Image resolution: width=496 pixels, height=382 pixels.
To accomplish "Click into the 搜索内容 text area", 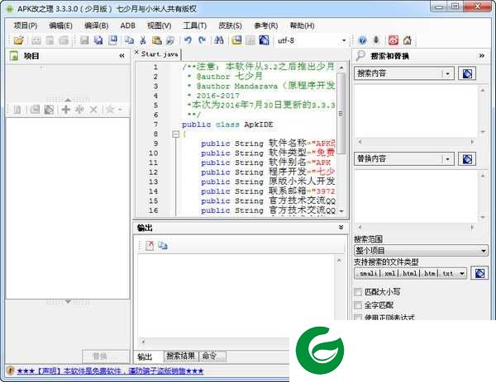I will tap(416, 111).
